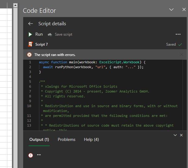The image size is (188, 168).
Task: Click line number 5 in the gutter
Action: pos(30,82)
